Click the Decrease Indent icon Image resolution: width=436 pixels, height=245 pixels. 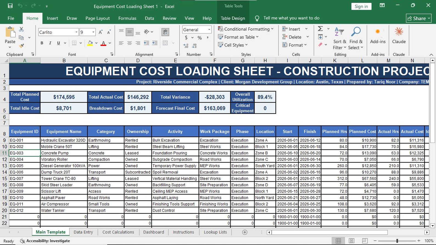click(147, 43)
